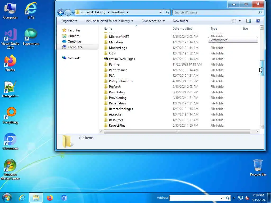Open Include selected folder in library menu
Screen dimensions: 271x203
pos(109,21)
